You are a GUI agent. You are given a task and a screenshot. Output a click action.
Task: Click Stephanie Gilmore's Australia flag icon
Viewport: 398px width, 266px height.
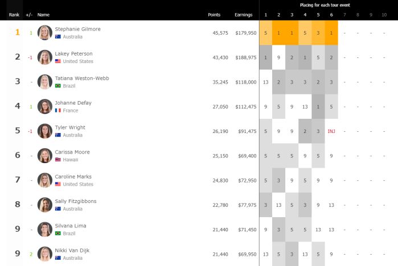coord(58,37)
